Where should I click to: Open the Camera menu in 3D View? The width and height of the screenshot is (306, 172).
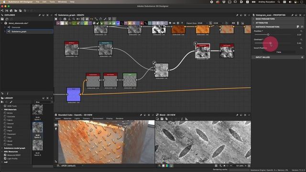point(86,118)
